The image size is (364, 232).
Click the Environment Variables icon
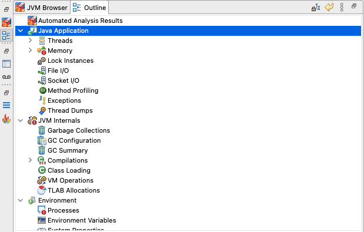pos(42,220)
